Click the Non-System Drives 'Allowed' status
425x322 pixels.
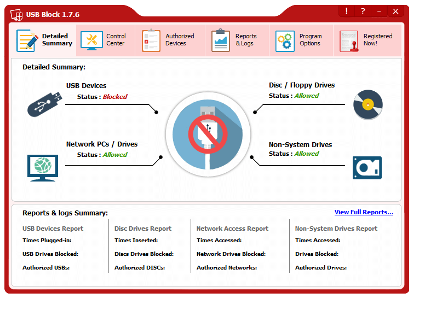[307, 154]
